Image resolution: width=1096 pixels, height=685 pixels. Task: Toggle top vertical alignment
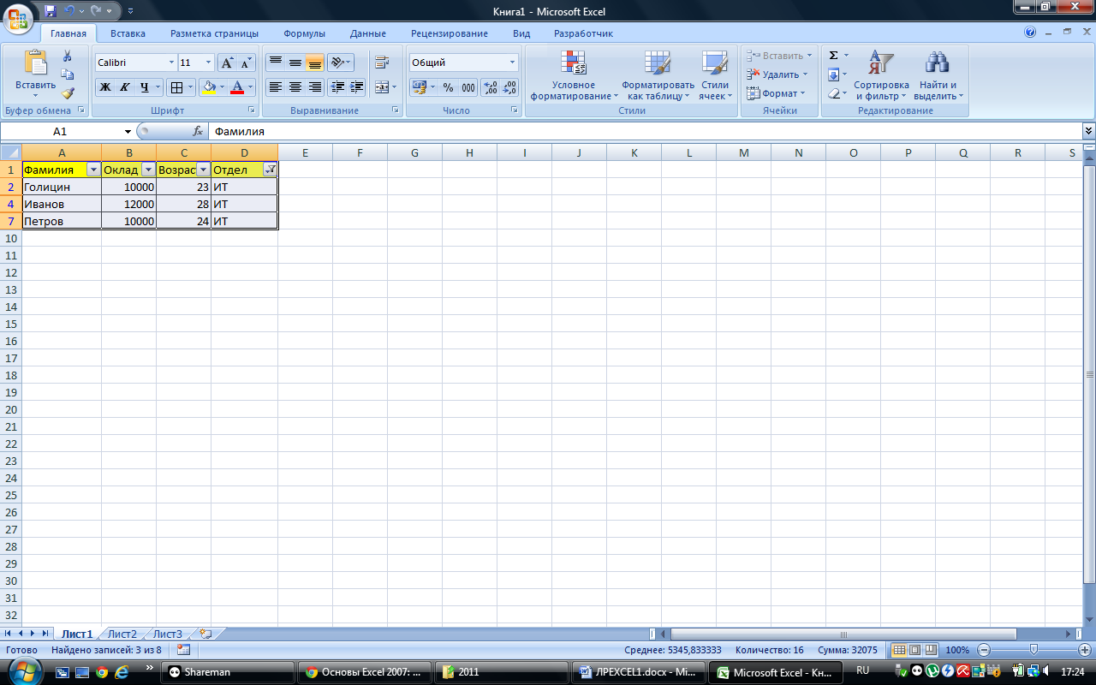tap(275, 63)
